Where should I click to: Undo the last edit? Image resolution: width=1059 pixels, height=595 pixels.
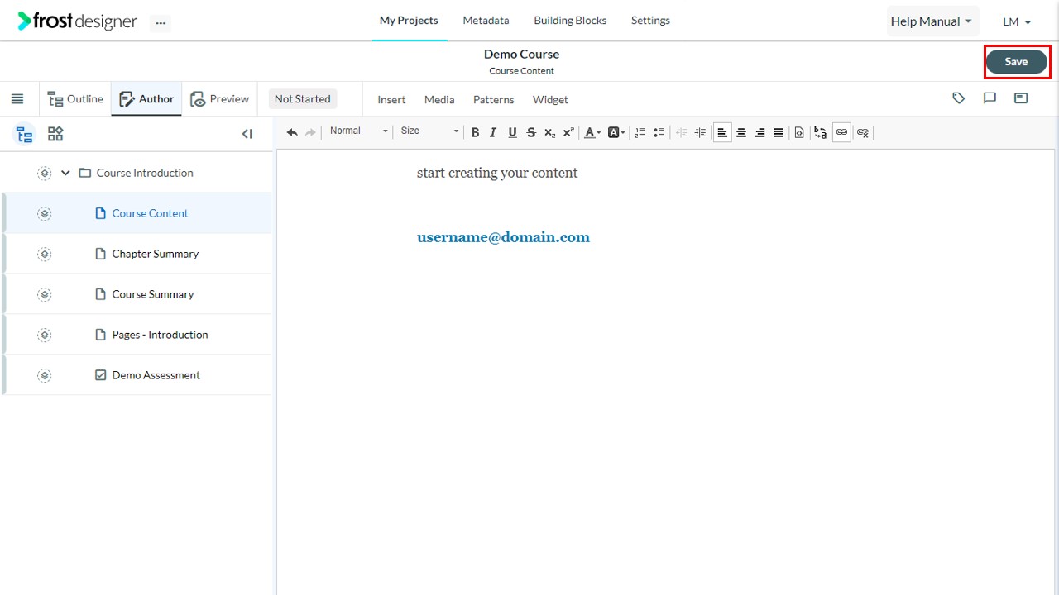tap(292, 132)
